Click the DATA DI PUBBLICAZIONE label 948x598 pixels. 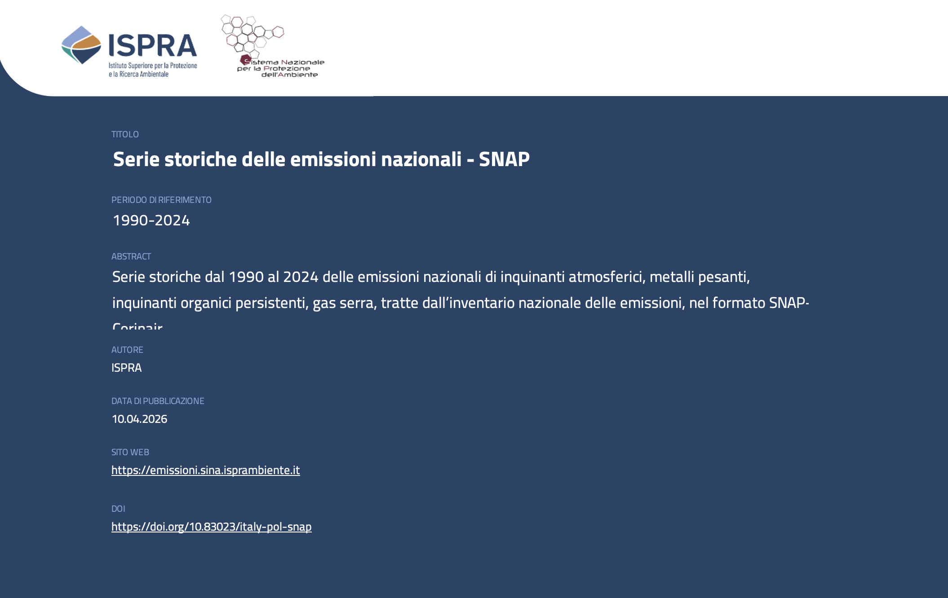pos(158,401)
